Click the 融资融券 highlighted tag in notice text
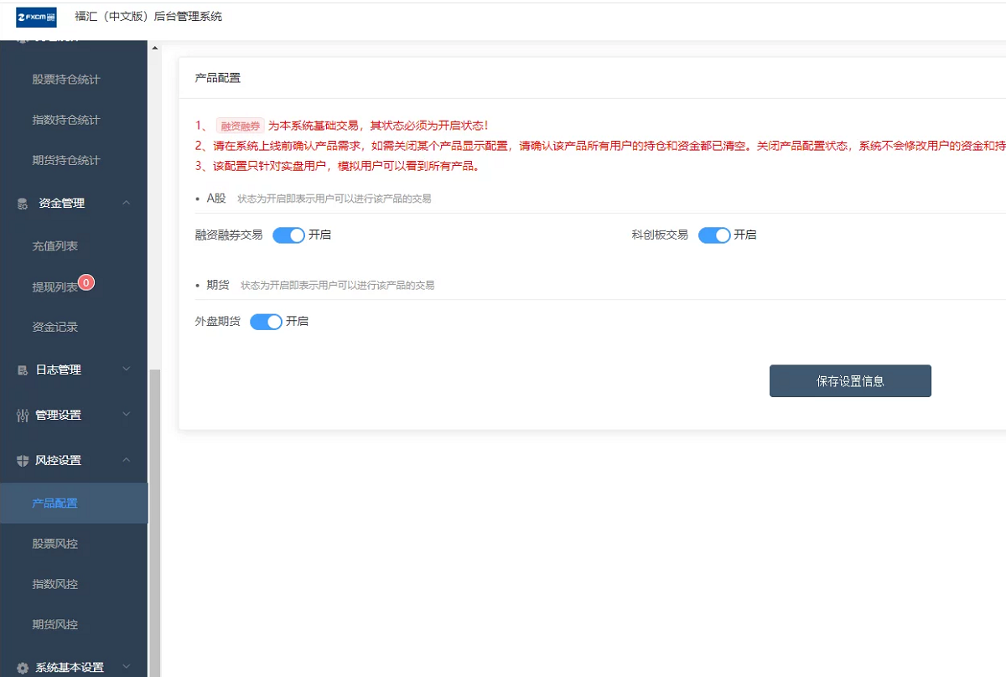 (239, 124)
